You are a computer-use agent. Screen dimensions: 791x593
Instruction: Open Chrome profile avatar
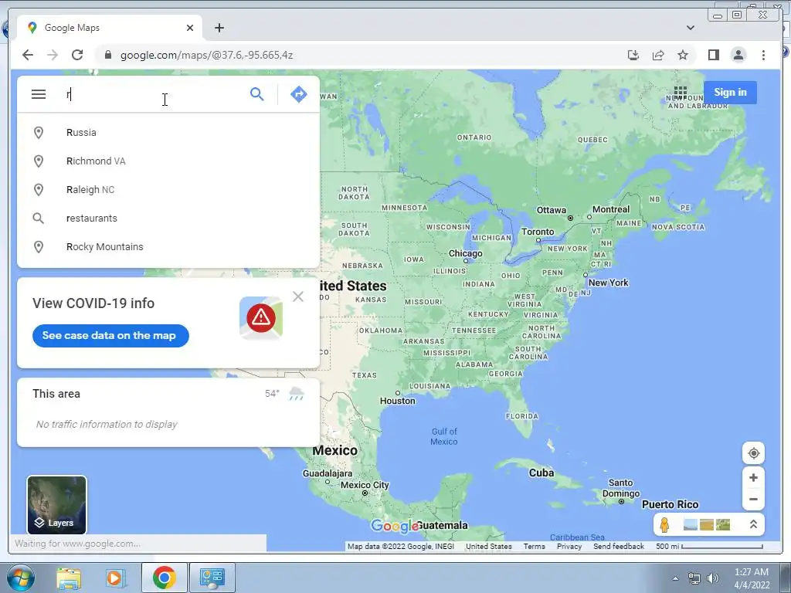tap(738, 55)
